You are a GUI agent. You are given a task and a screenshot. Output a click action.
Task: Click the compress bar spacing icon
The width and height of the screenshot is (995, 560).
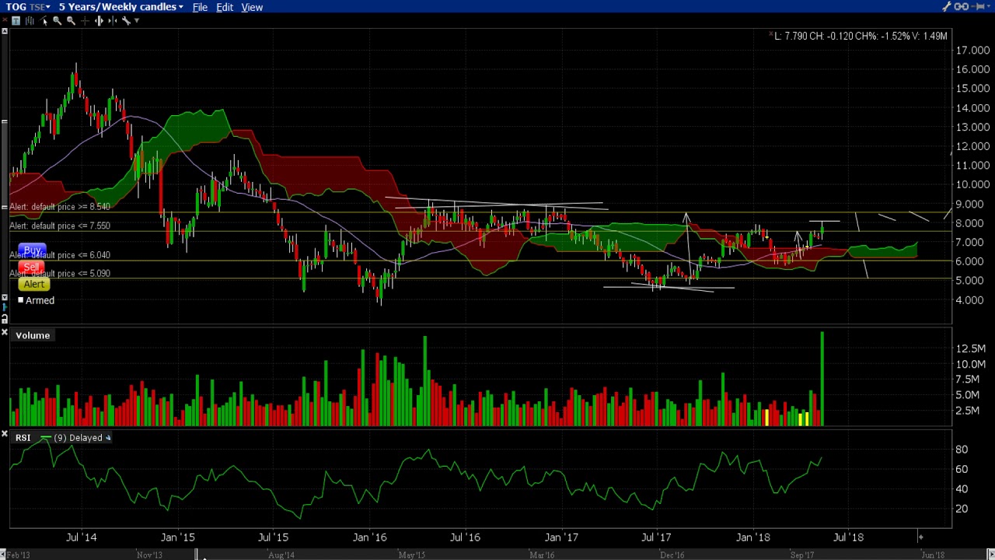tap(113, 21)
